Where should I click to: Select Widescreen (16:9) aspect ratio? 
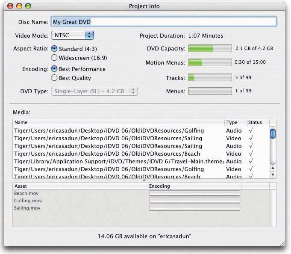coord(54,57)
